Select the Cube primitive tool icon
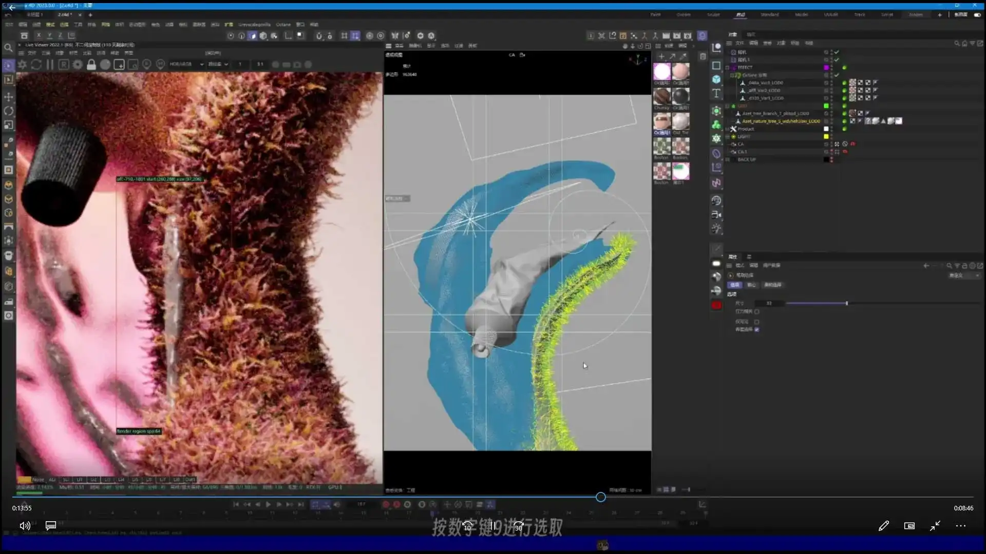Image resolution: width=986 pixels, height=554 pixels. point(716,80)
